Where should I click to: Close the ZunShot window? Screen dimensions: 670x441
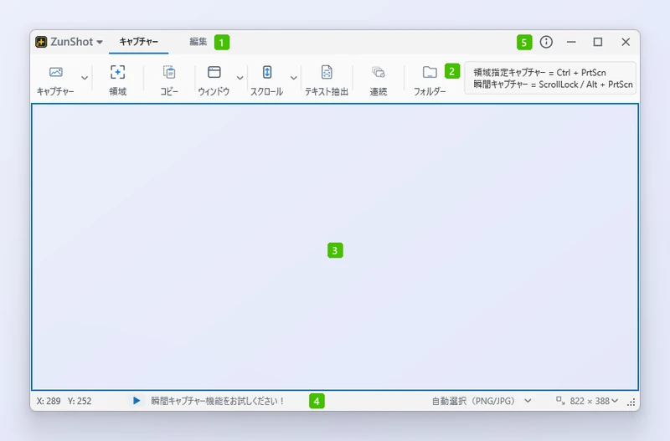tap(626, 42)
